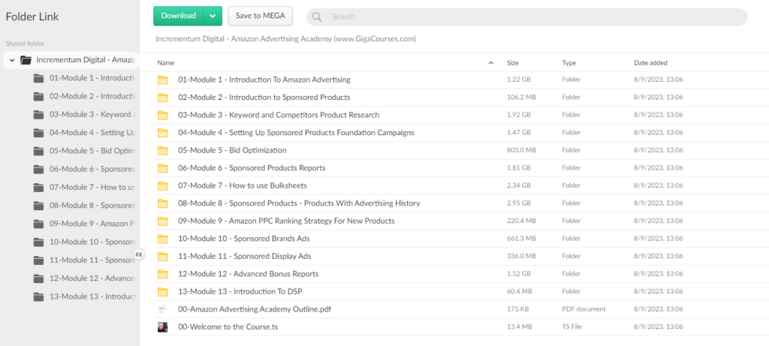Click the breadcrumb Incrementum Digital - Amazon Advertising Academy
The image size is (769, 346).
click(286, 38)
